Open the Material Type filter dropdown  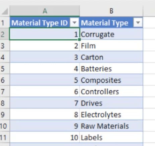pyautogui.click(x=138, y=23)
